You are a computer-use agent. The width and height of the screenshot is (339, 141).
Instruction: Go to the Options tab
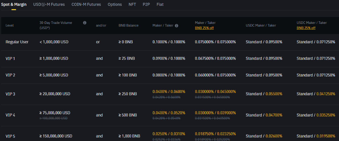(115, 5)
